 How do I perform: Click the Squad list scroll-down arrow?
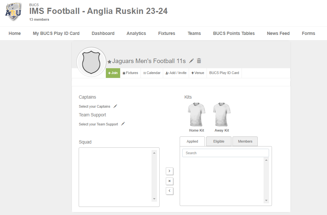point(154,199)
